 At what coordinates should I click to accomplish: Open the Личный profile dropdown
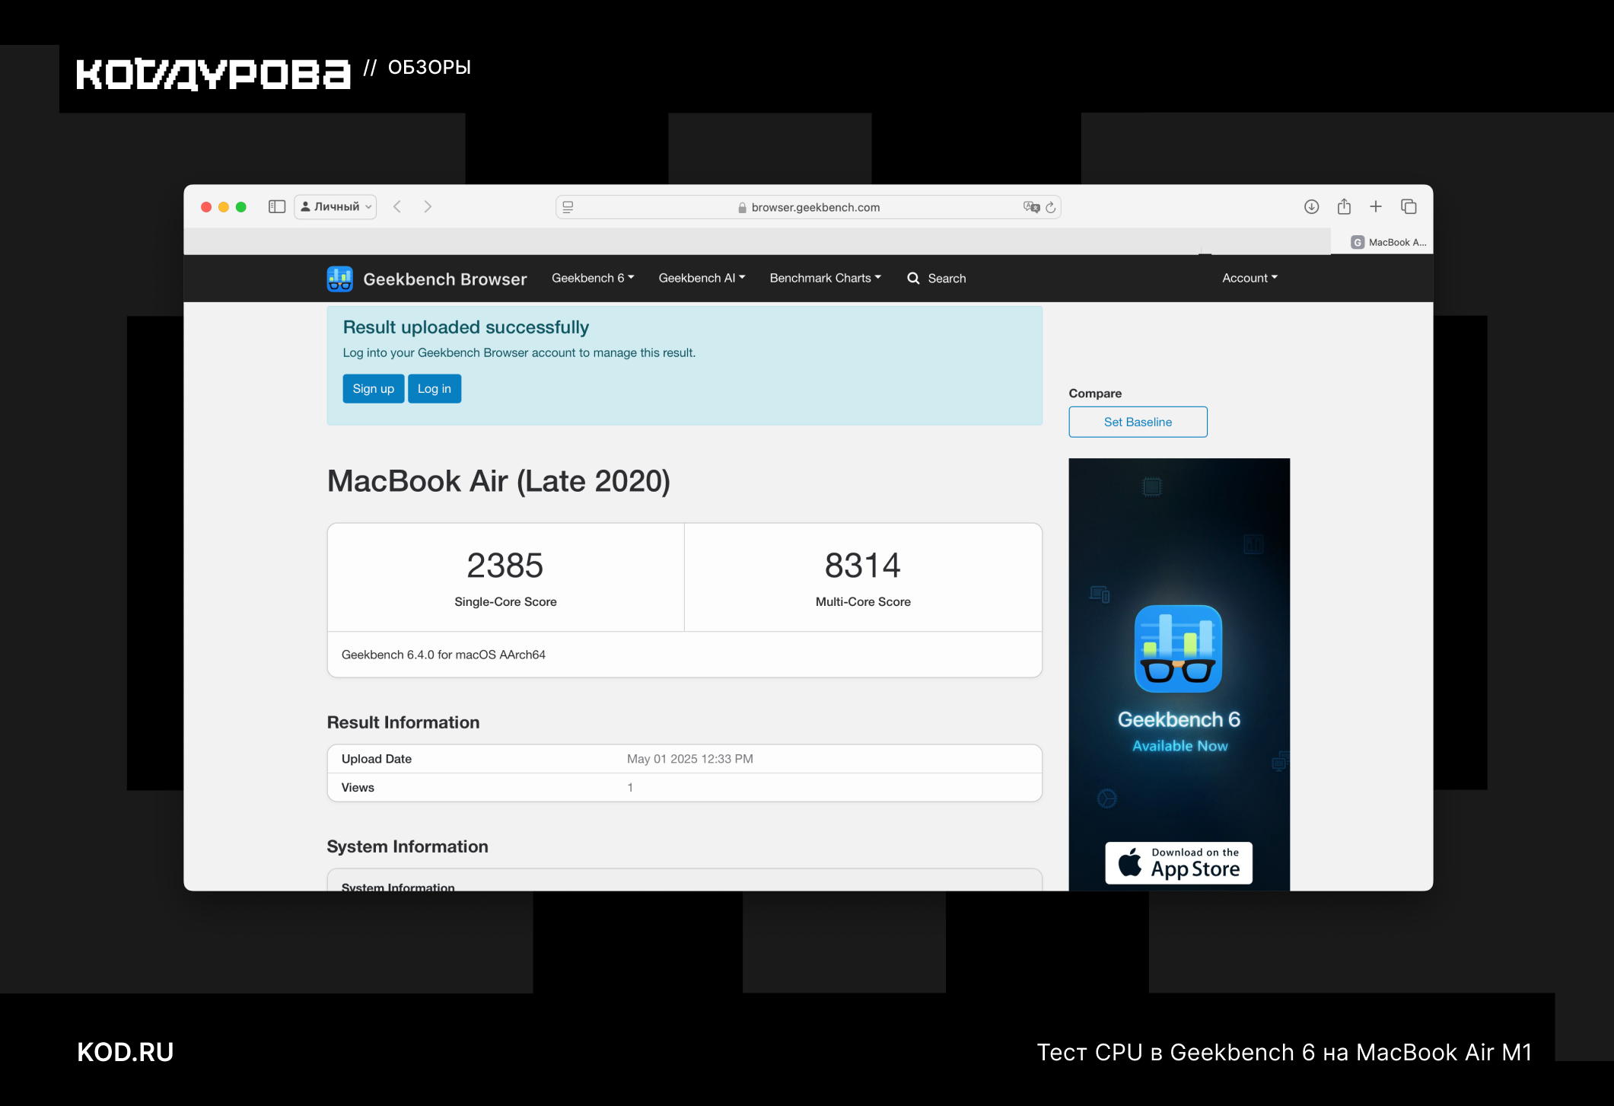(x=336, y=207)
